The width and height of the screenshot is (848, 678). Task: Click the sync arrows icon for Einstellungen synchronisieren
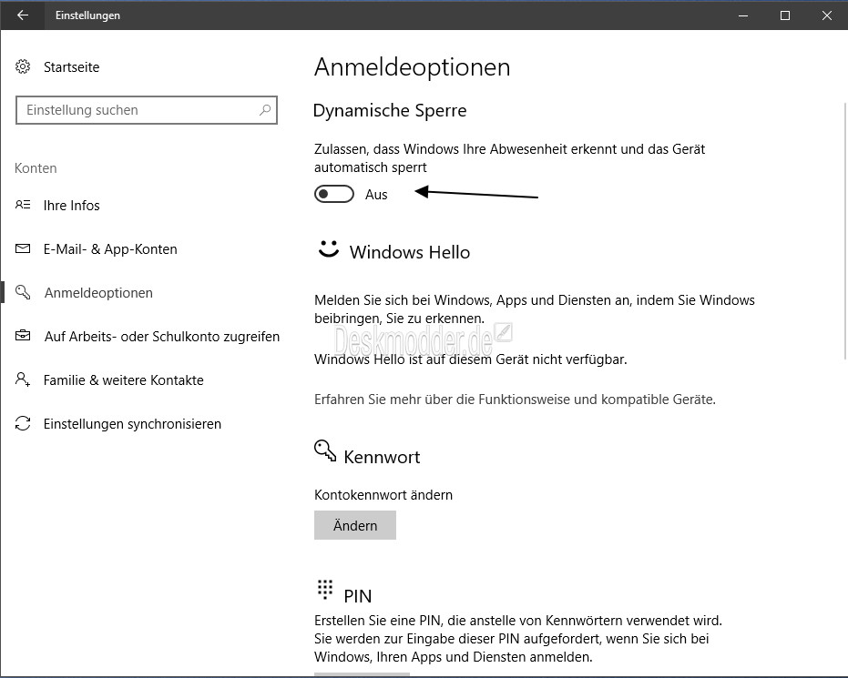coord(23,423)
